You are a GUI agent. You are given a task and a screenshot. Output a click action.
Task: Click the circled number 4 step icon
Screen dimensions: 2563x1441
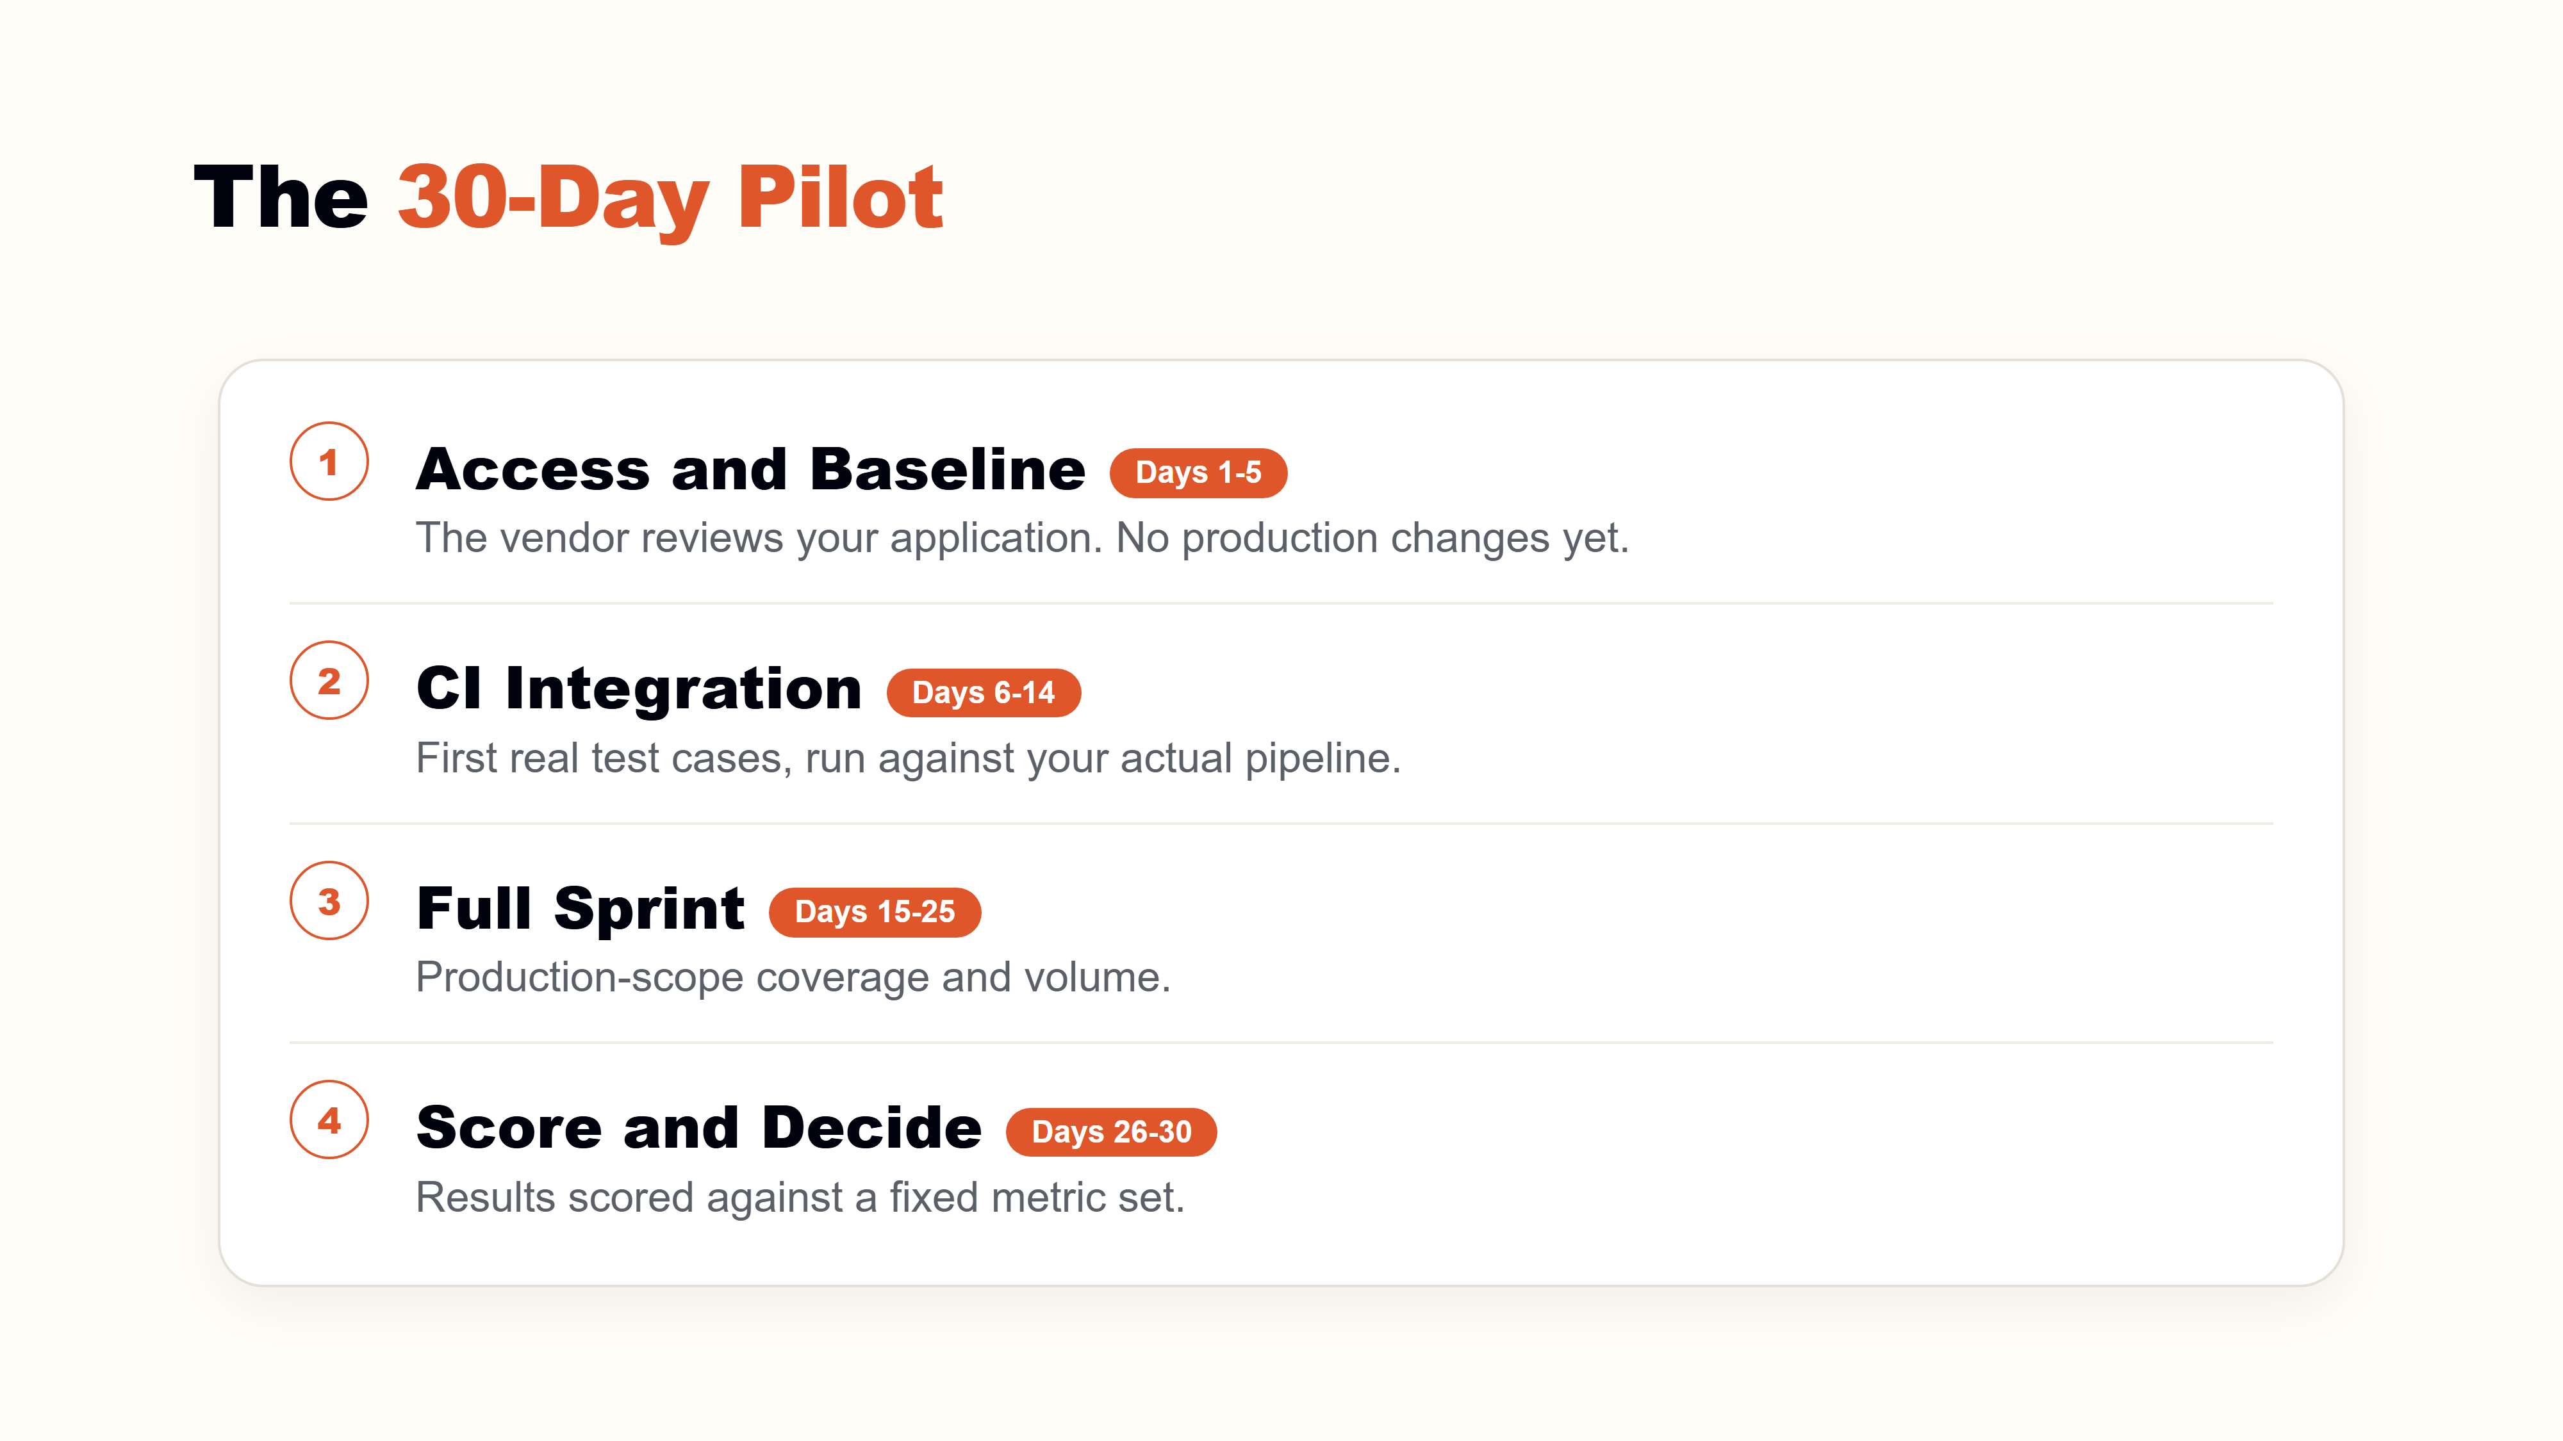pos(329,1119)
